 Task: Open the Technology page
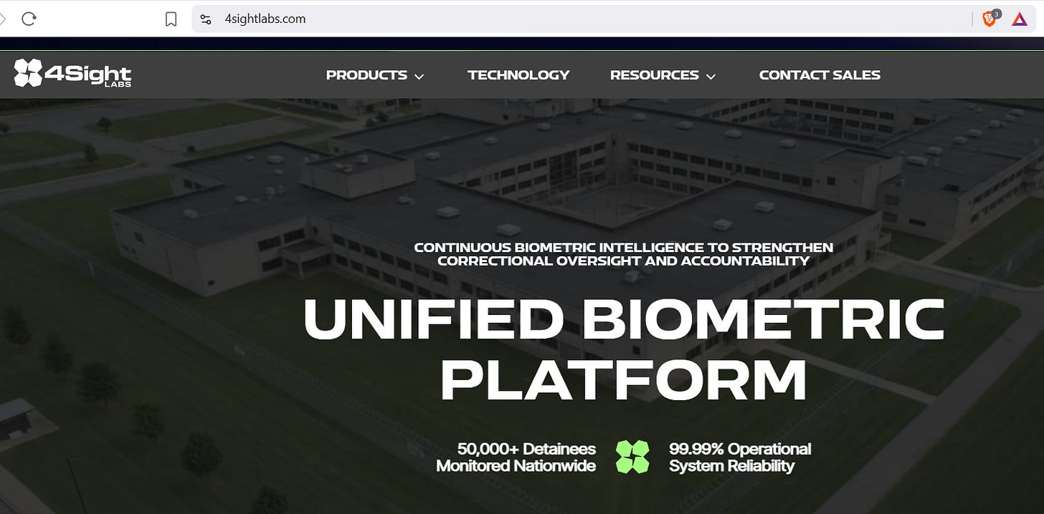point(518,75)
